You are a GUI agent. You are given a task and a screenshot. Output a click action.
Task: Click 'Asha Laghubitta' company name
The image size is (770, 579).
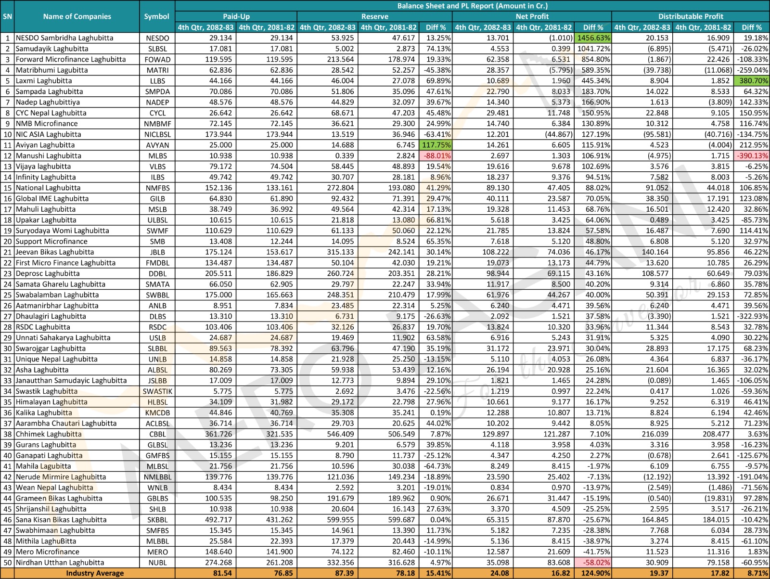(x=42, y=370)
